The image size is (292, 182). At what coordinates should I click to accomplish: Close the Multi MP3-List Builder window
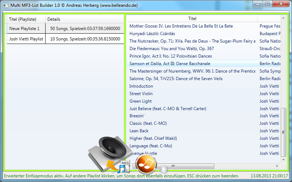click(x=281, y=4)
